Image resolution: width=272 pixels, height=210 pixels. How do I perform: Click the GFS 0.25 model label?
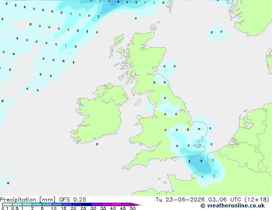73,200
